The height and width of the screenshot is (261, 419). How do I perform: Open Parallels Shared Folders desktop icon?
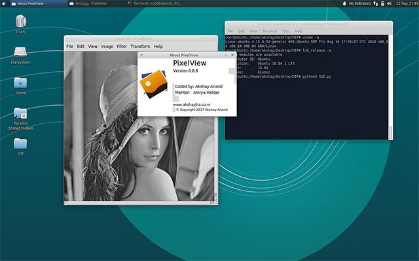(x=20, y=114)
